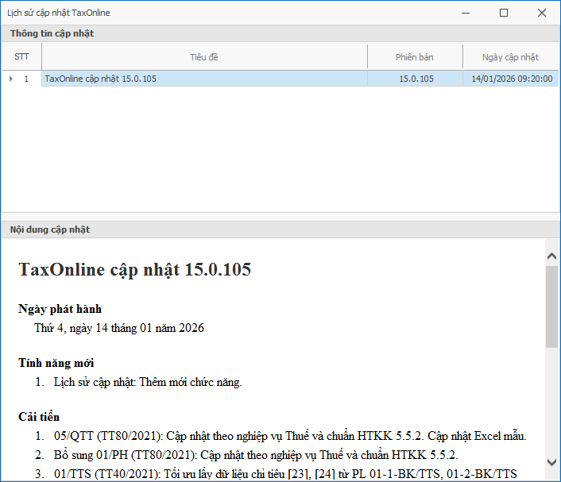
Task: Click the 'Ngày phát hành' heading
Action: point(60,309)
